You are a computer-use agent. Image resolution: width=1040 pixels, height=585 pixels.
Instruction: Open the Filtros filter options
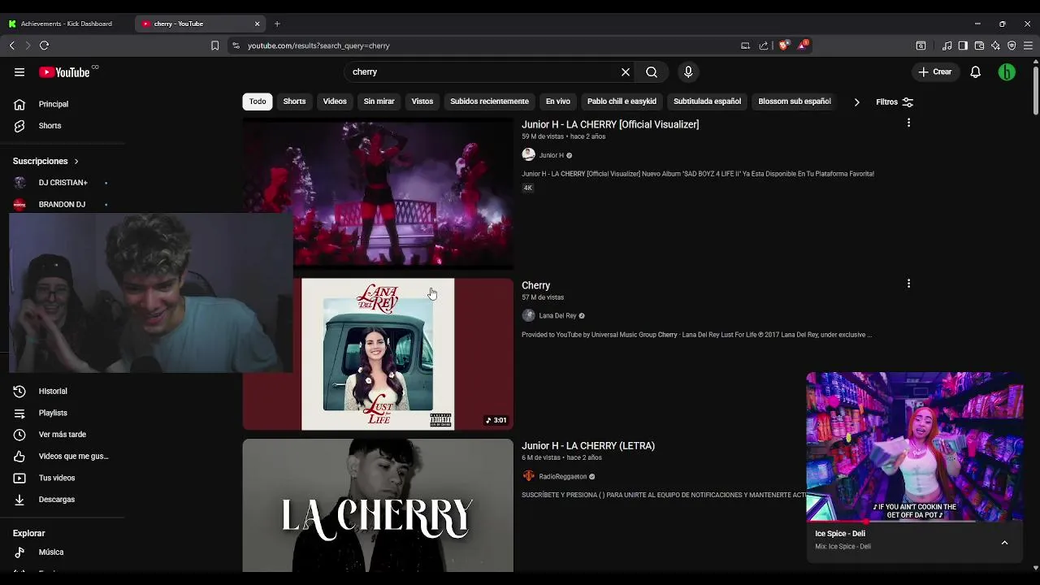point(895,102)
